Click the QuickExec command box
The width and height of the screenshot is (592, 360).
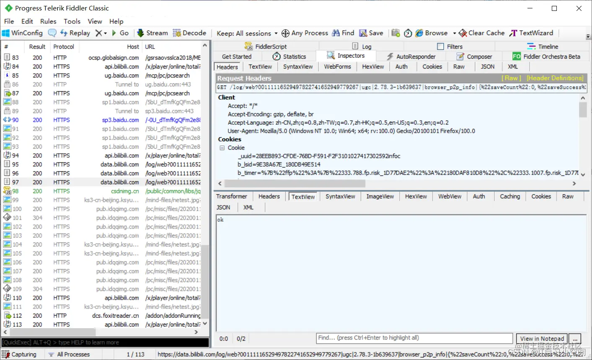[x=105, y=342]
